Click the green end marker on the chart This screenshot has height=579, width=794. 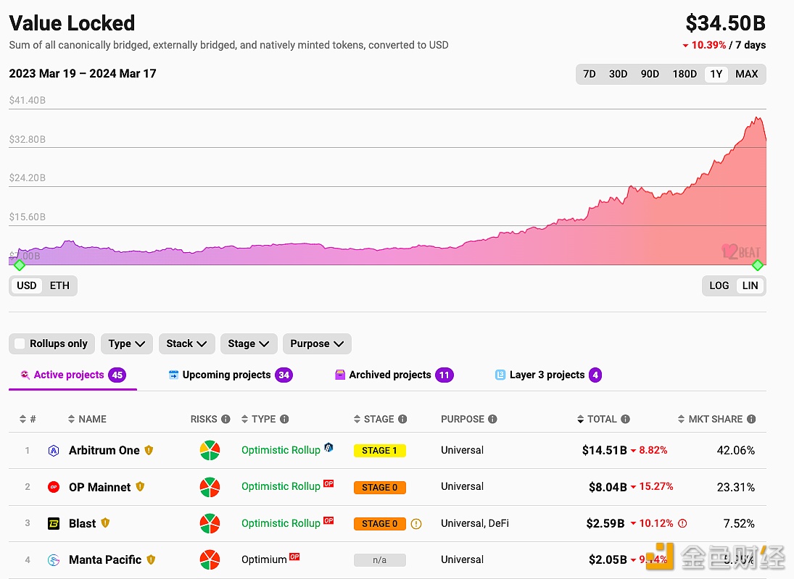pyautogui.click(x=758, y=265)
